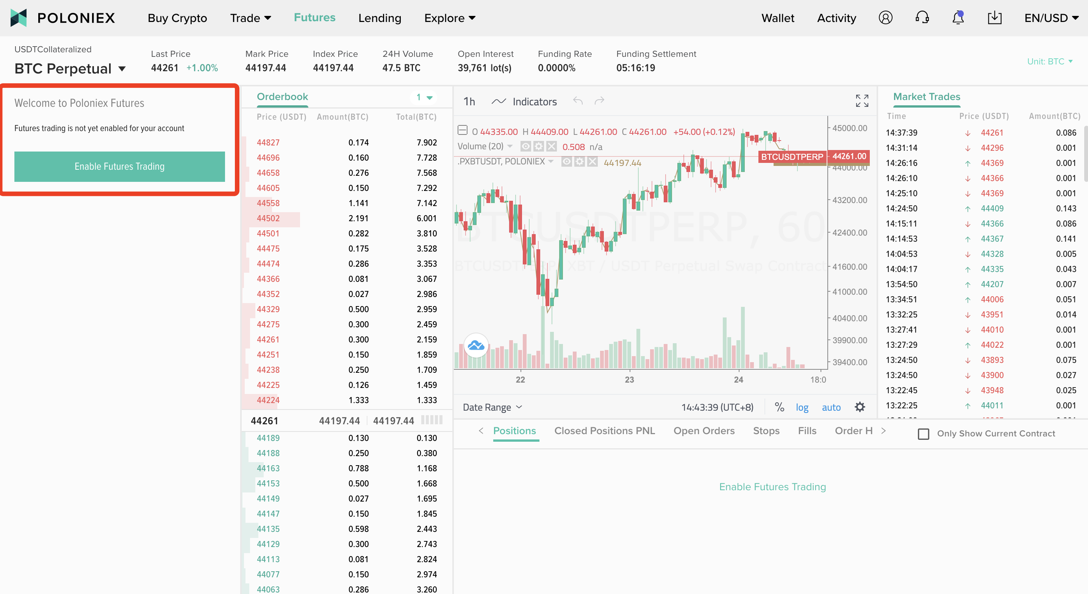Switch to the Fills tab
The image size is (1088, 594).
point(807,430)
